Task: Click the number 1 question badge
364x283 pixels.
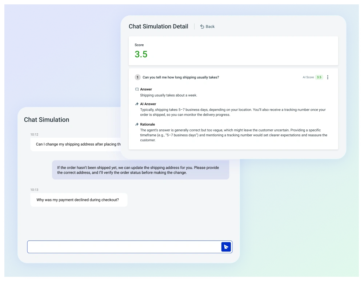Action: 137,77
